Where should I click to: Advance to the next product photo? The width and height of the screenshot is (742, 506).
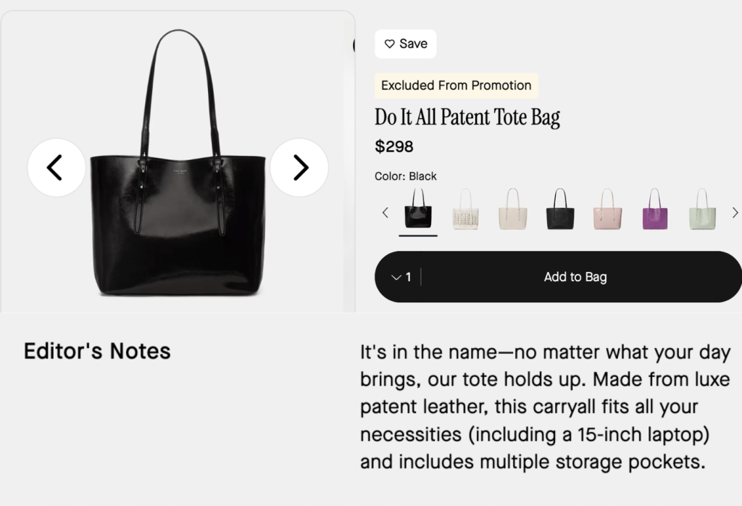(299, 167)
